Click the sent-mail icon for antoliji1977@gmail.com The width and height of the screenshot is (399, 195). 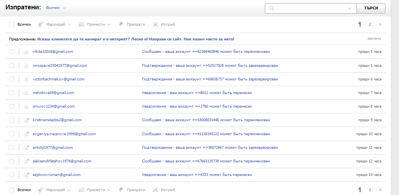point(26,147)
